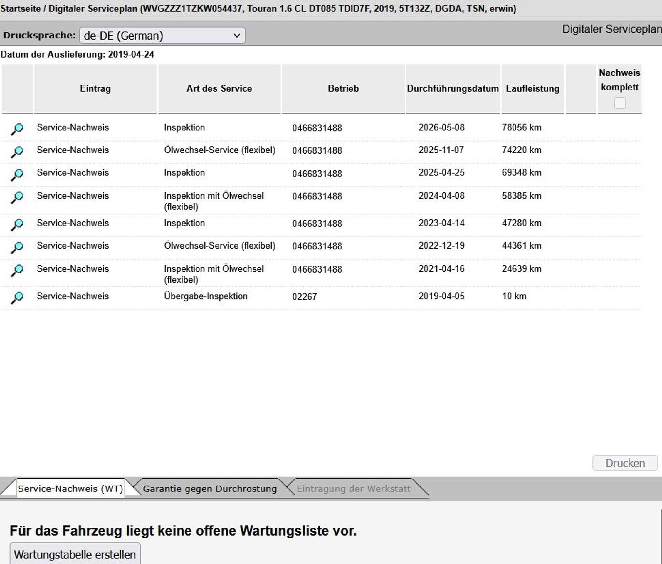Select the date 2025-11-07
Image resolution: width=662 pixels, height=564 pixels.
pyautogui.click(x=441, y=150)
